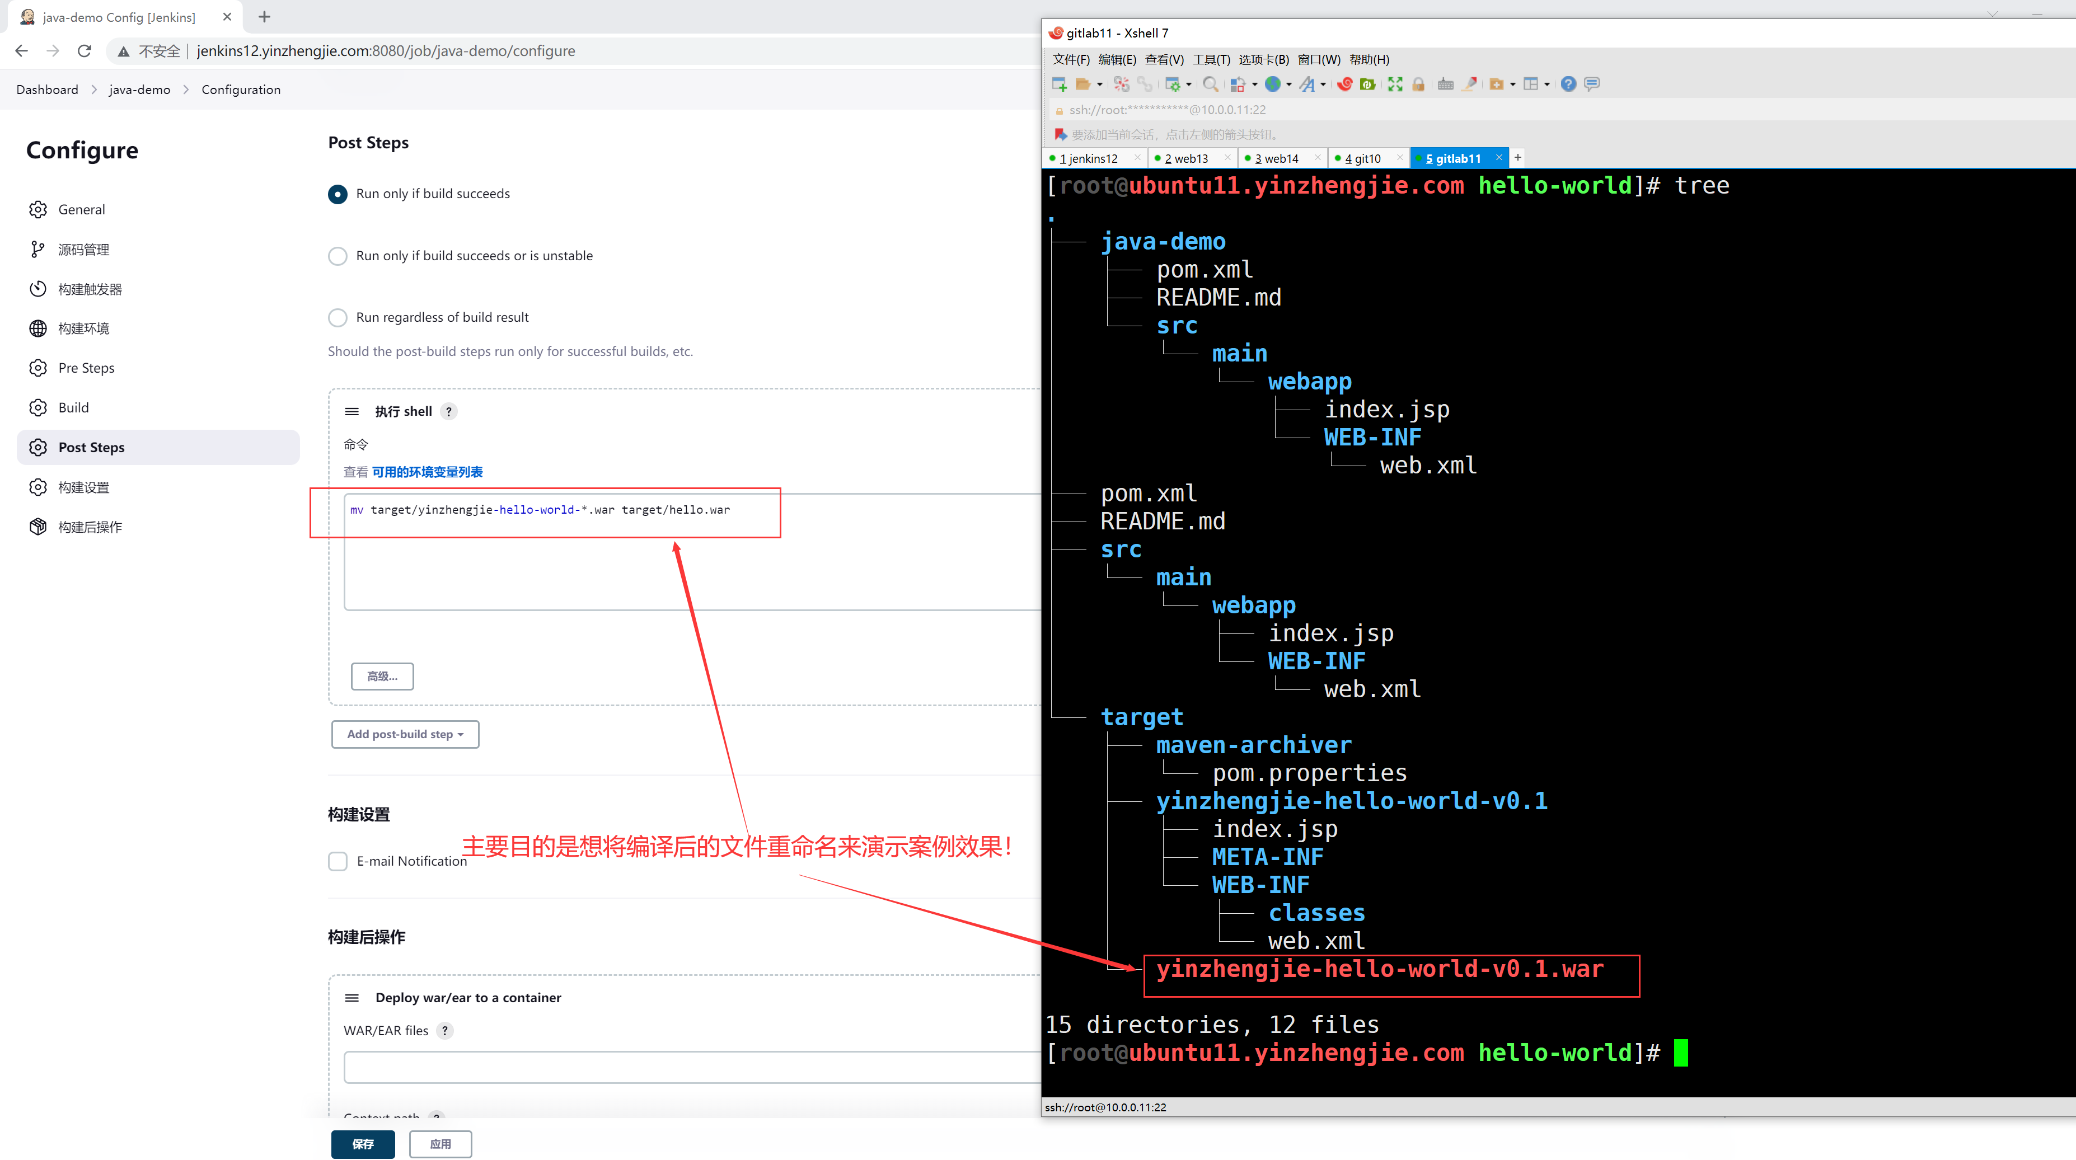Reload the Jenkins browser page
This screenshot has height=1160, width=2076.
click(85, 51)
